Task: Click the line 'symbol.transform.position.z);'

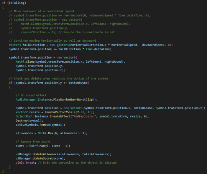Action: [40, 70]
